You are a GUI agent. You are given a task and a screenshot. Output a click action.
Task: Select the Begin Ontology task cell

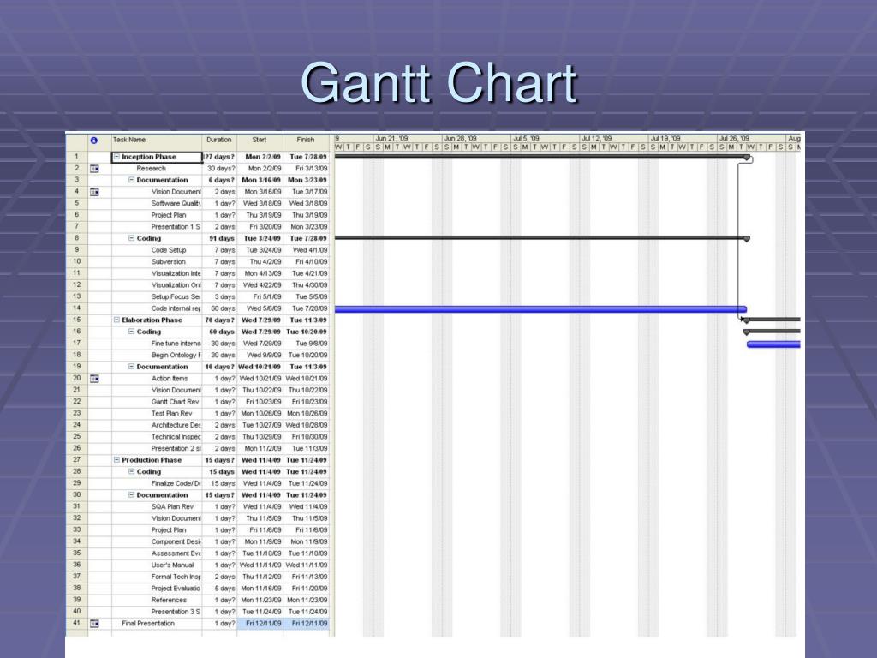point(157,356)
